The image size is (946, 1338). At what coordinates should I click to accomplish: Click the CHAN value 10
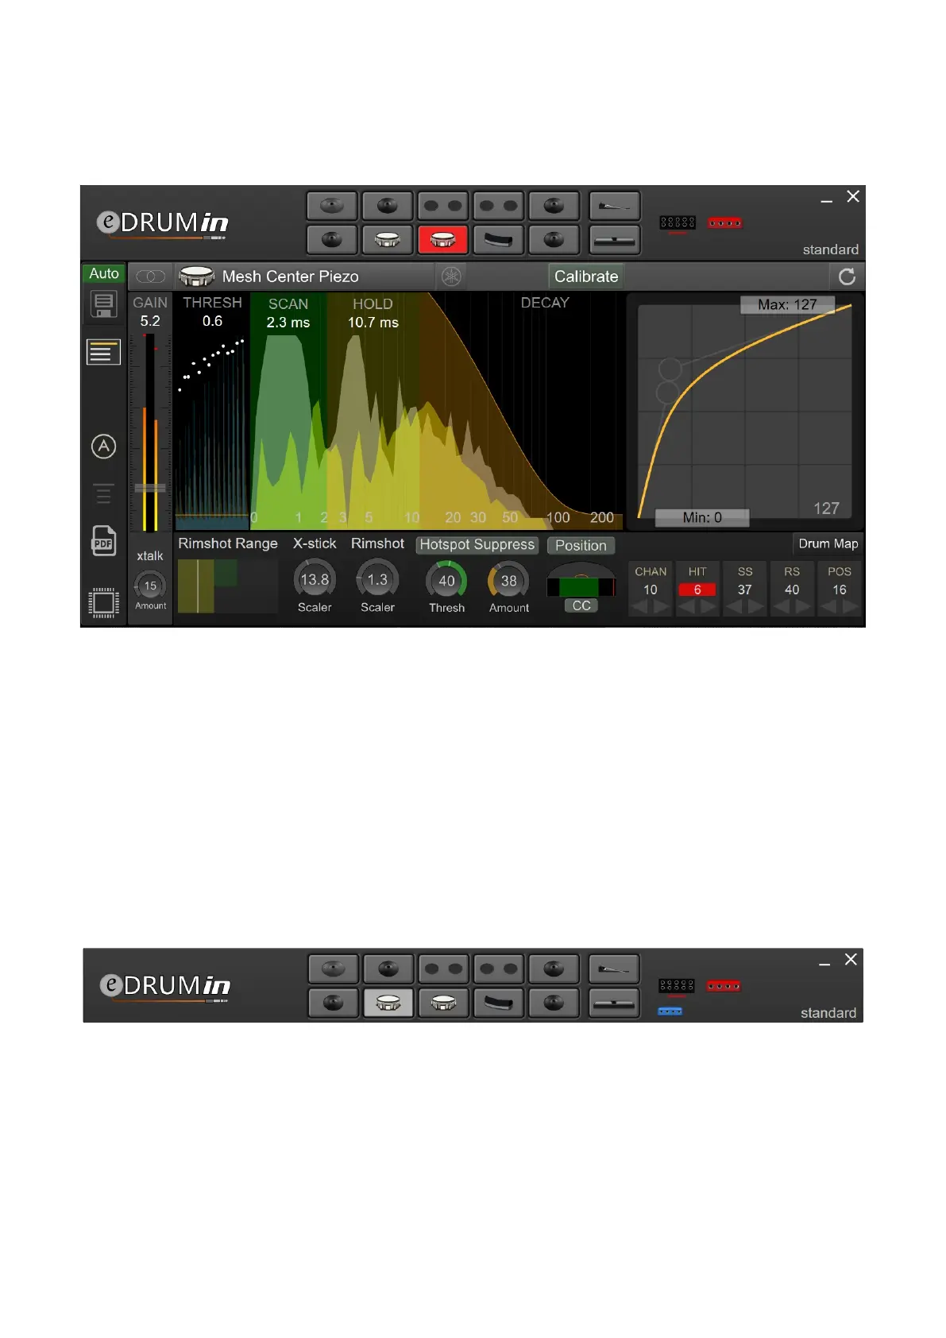coord(651,590)
